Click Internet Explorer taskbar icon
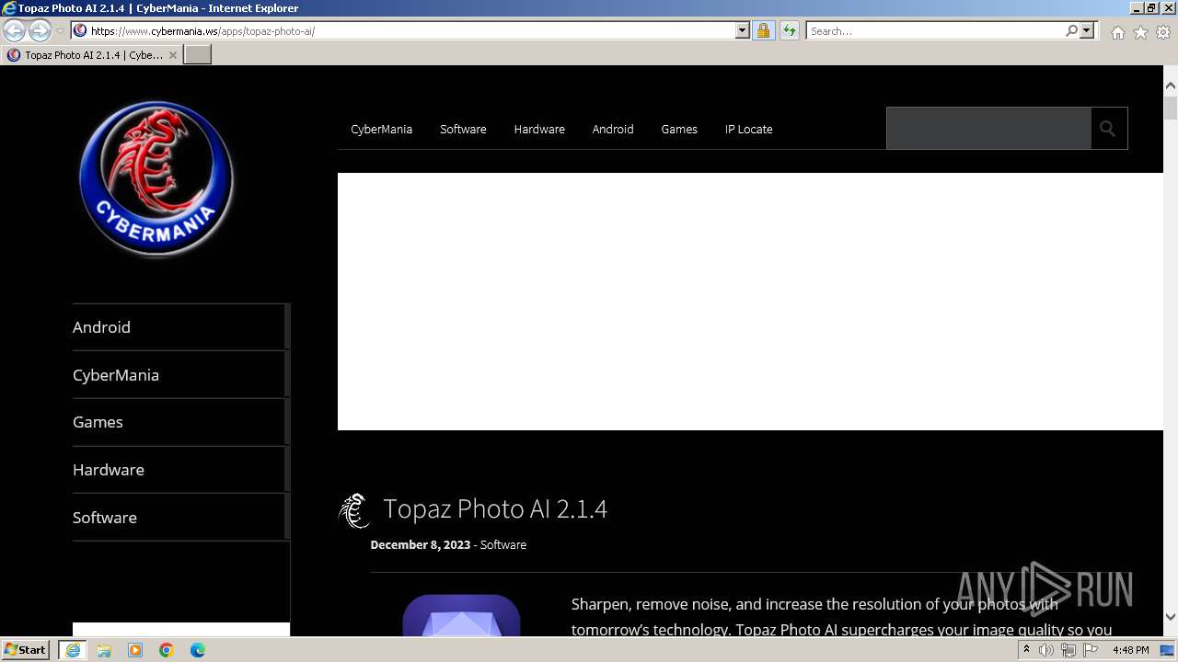 click(73, 650)
